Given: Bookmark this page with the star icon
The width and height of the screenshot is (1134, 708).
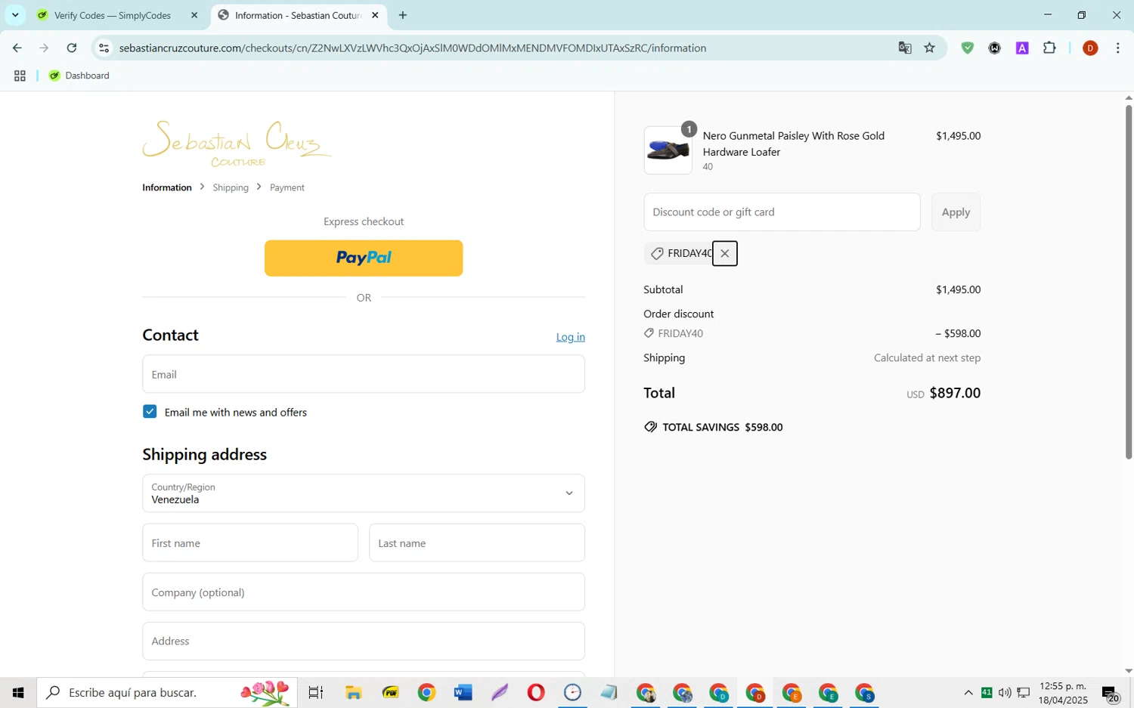Looking at the screenshot, I should (x=930, y=48).
